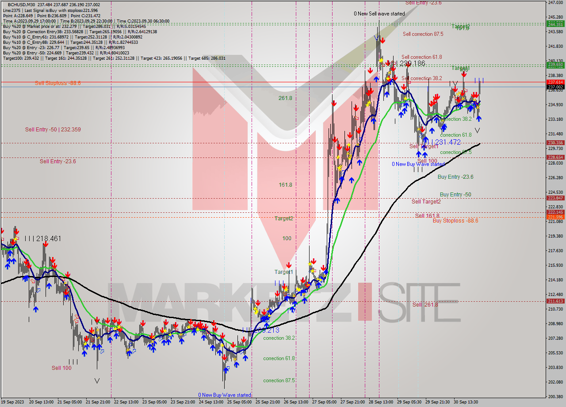Click the 228.654 price tag on axis

(x=556, y=157)
